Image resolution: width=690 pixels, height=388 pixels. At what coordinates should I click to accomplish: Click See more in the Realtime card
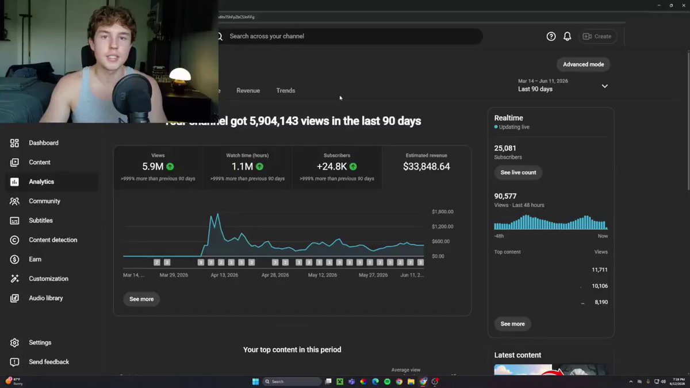tap(512, 324)
